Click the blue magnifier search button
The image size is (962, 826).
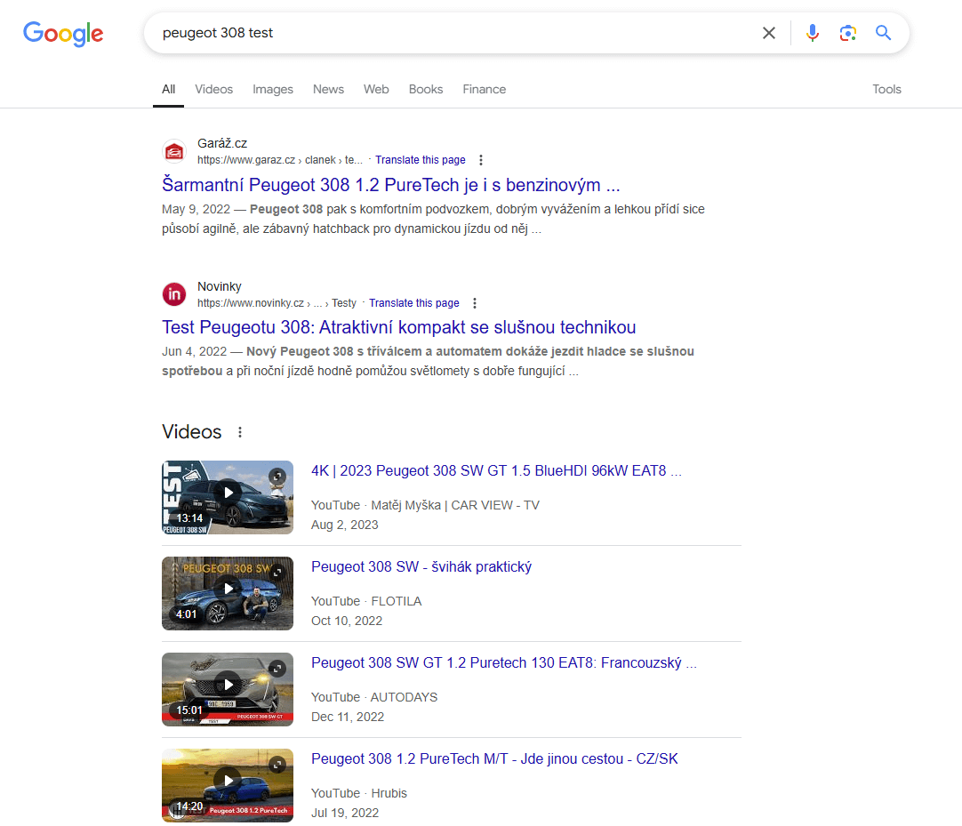883,33
